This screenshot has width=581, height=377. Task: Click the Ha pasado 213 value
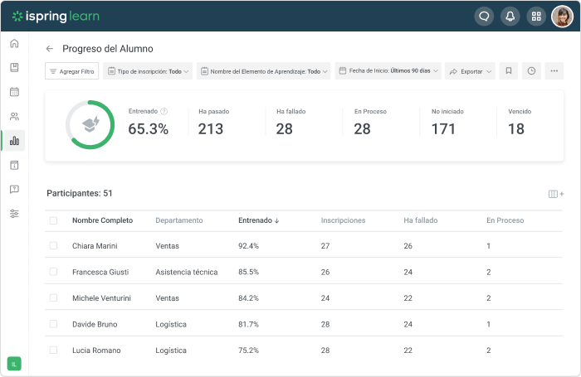(211, 129)
